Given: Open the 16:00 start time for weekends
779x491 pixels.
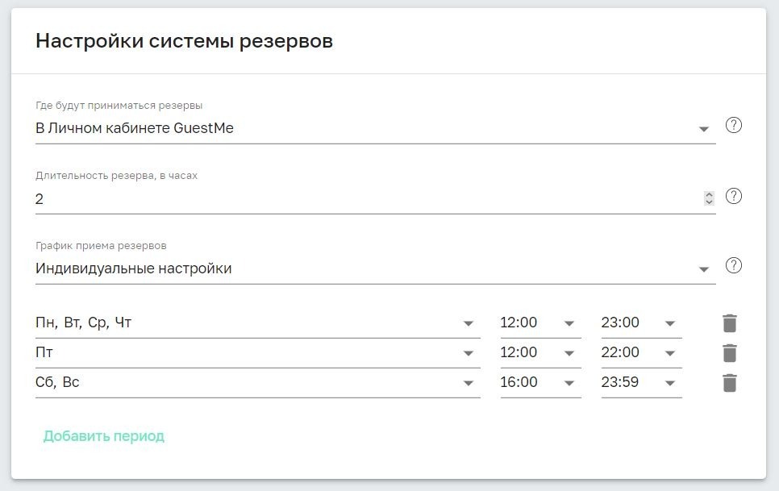Looking at the screenshot, I should coord(570,383).
